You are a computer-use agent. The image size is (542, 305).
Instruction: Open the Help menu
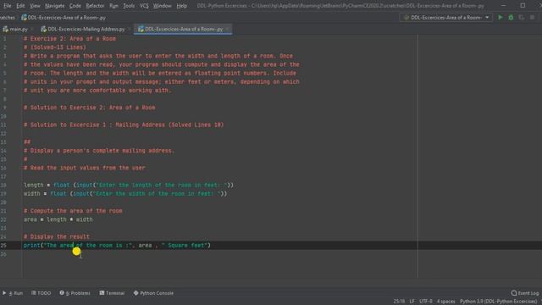(x=181, y=6)
